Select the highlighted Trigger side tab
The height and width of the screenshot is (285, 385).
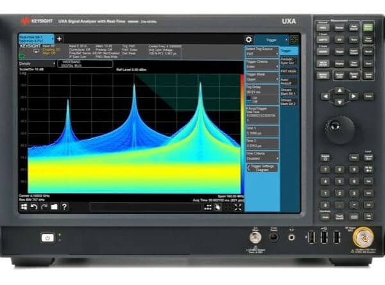(x=289, y=51)
